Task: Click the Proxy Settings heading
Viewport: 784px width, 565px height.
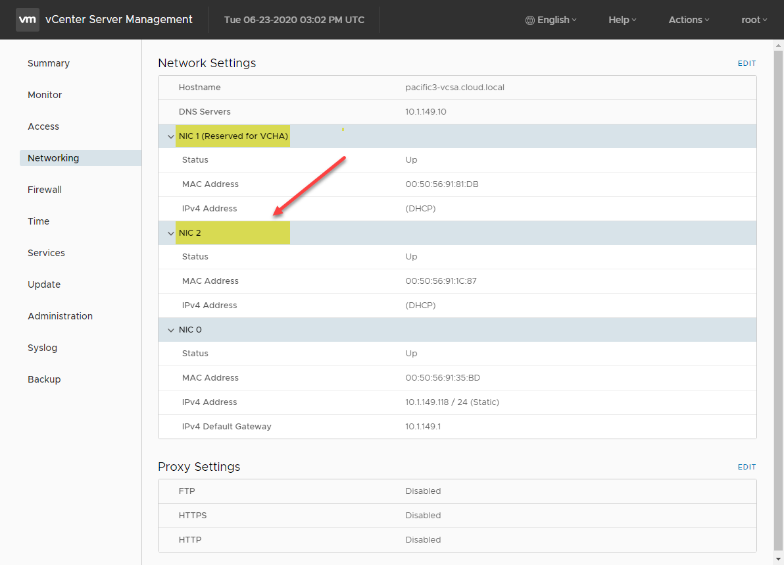Action: [x=199, y=466]
